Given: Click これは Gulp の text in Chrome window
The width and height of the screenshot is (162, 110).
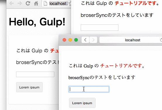Looking at the screenshot, I should pyautogui.click(x=32, y=51).
